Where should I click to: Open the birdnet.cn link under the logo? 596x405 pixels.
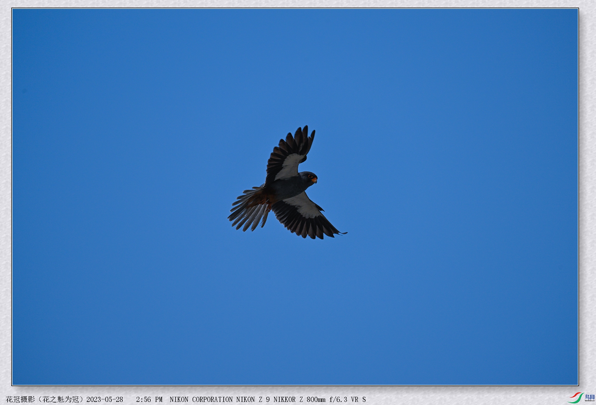click(589, 400)
